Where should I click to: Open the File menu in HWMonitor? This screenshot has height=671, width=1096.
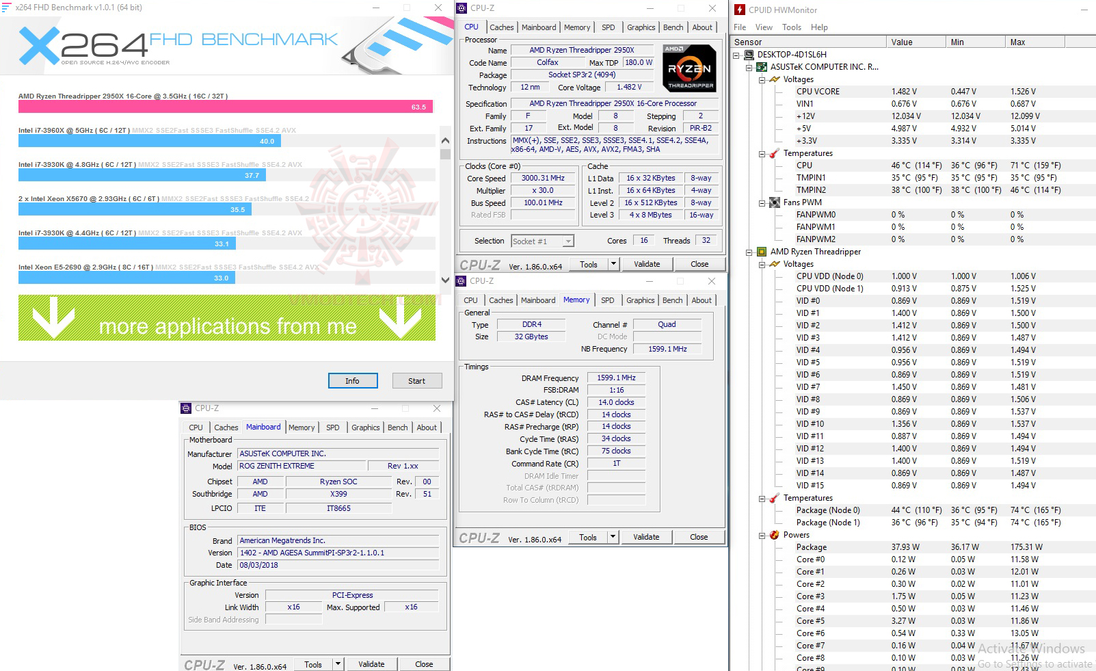tap(740, 27)
